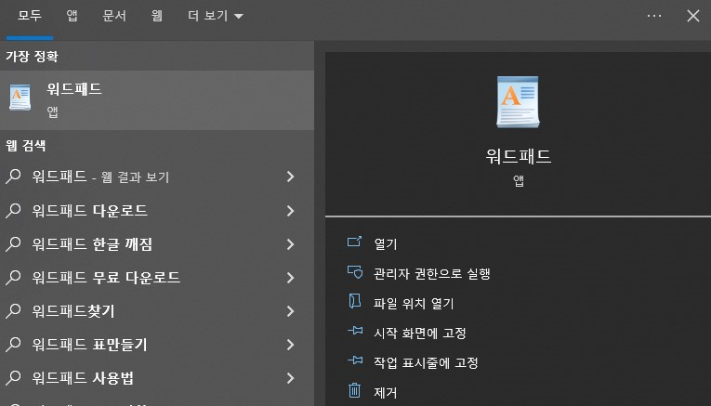Expand chevron for 워드패드 사용법
The height and width of the screenshot is (406, 711).
coord(291,378)
